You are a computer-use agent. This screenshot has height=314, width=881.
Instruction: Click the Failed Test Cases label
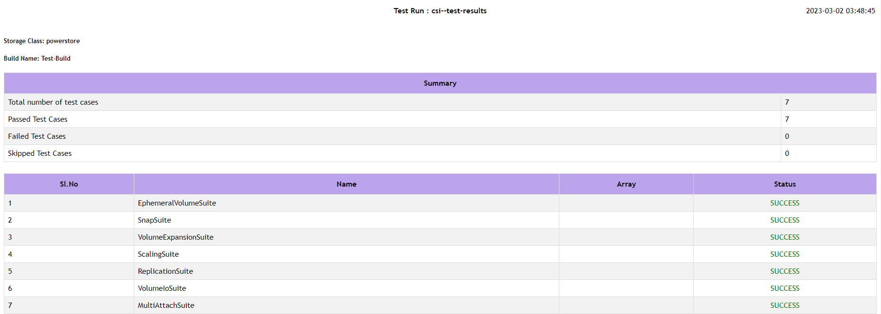point(37,136)
